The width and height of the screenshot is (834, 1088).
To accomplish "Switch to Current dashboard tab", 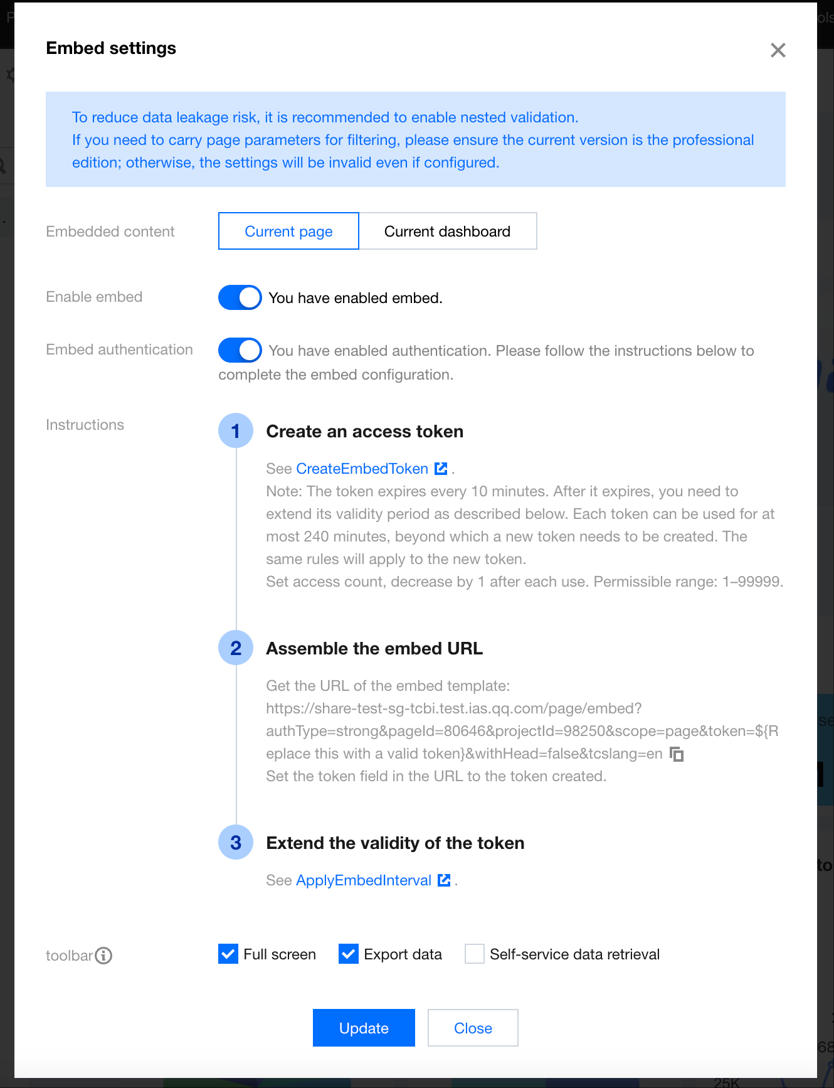I will coord(447,232).
